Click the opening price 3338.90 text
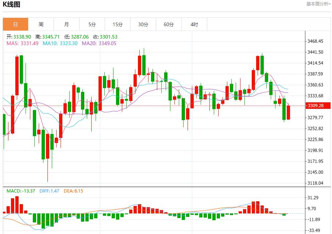Viewport: 332px width, 234px height. coord(18,36)
